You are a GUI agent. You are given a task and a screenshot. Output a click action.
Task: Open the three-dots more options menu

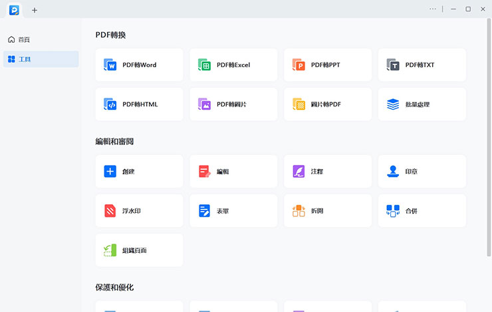[x=433, y=9]
